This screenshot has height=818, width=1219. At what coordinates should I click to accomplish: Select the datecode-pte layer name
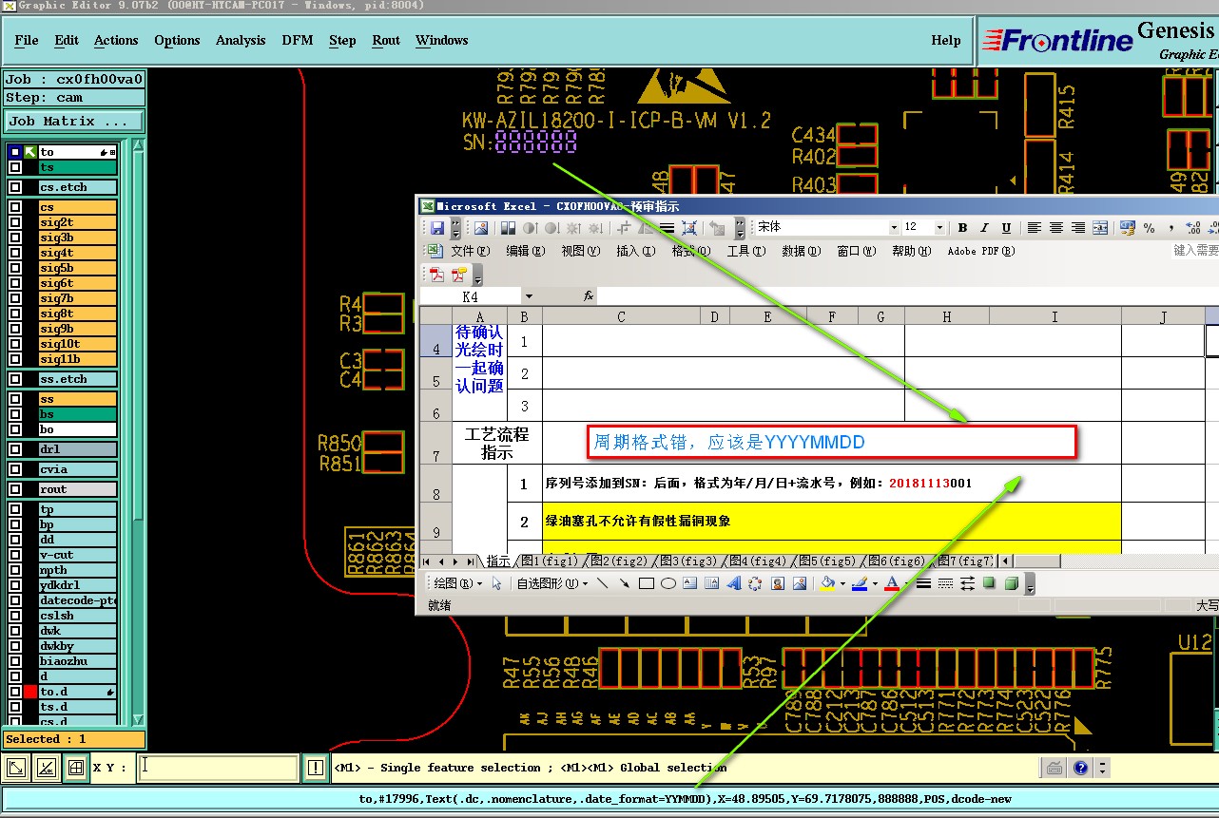[x=78, y=600]
